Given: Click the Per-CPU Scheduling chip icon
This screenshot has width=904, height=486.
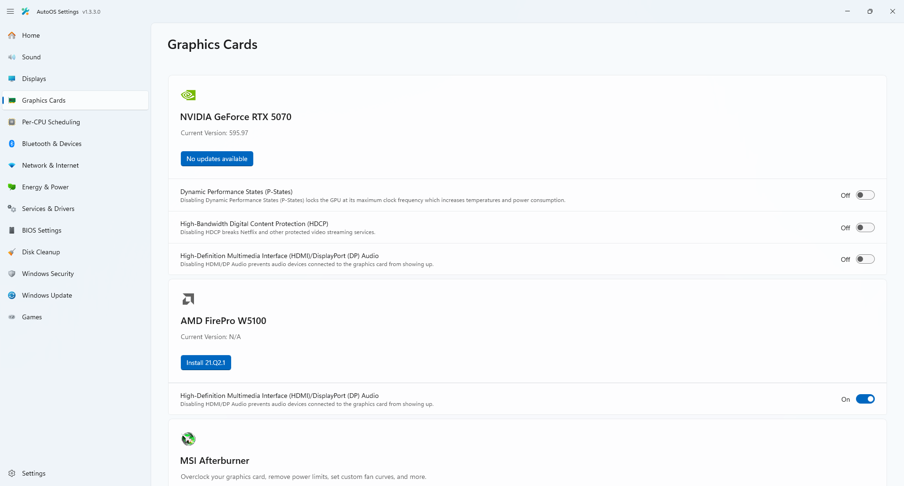Looking at the screenshot, I should pos(12,122).
